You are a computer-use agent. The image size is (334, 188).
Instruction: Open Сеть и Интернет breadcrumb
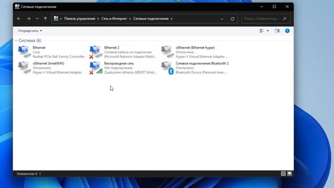point(114,19)
